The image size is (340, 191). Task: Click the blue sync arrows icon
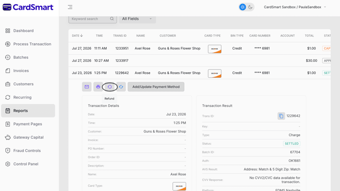pos(121,87)
